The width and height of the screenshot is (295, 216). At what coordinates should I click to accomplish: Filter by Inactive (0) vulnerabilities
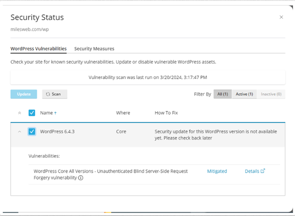pos(271,94)
